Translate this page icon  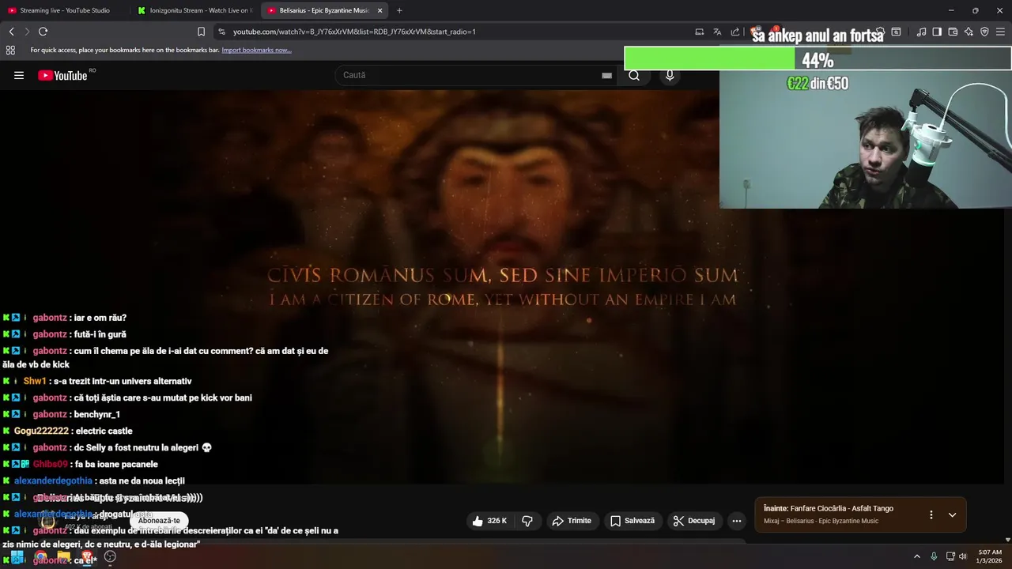pyautogui.click(x=717, y=32)
